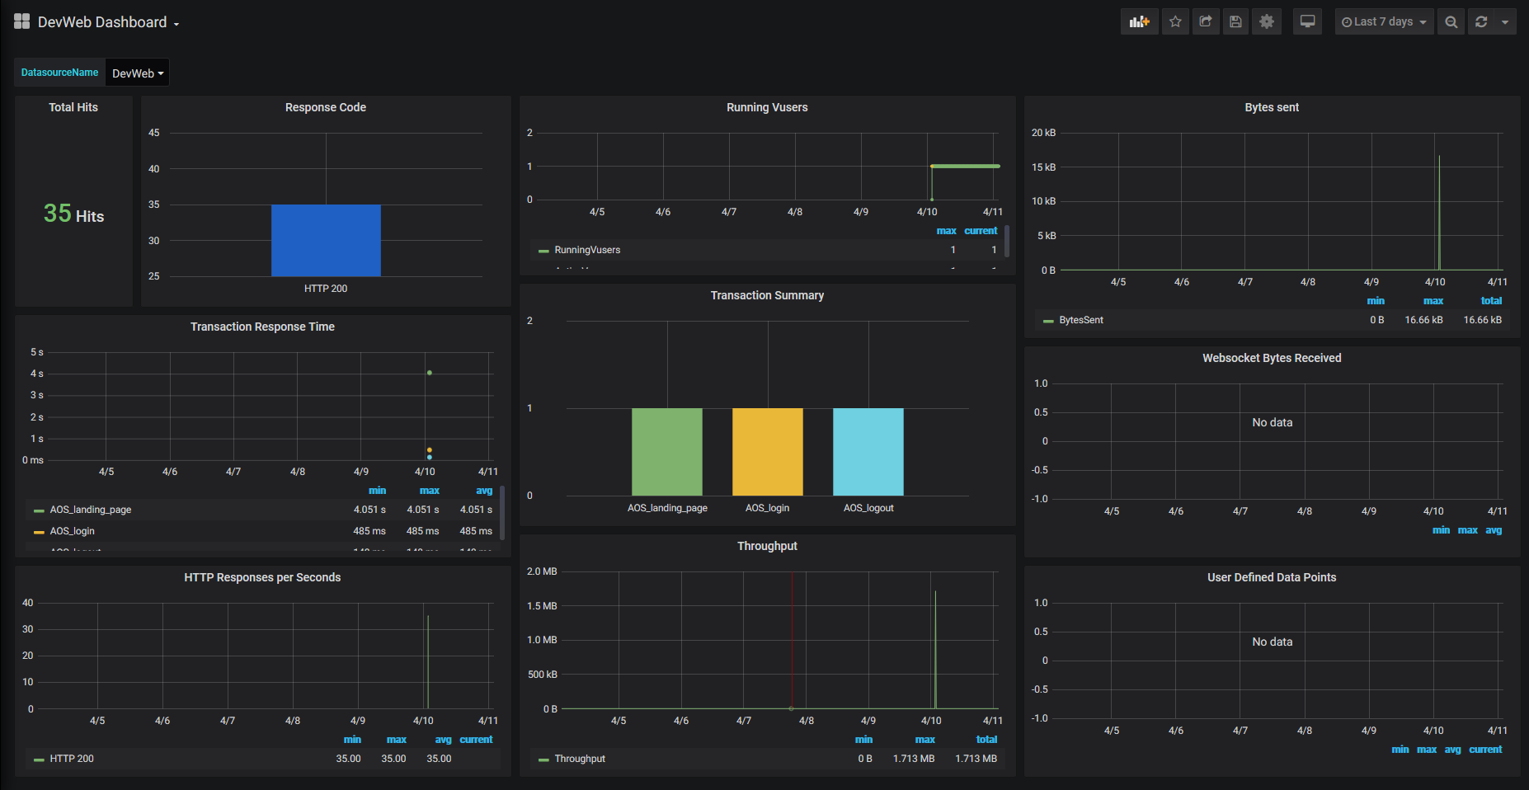Open the Share dashboard icon
Viewport: 1529px width, 790px height.
coord(1206,22)
